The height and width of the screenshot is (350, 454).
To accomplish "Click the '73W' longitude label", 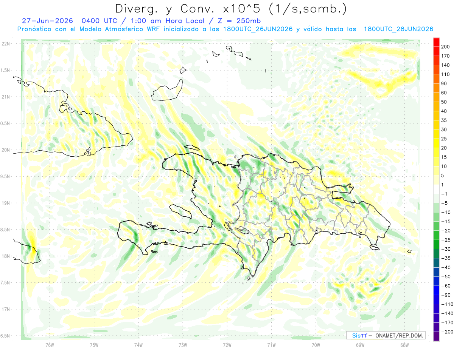I will 183,345.
